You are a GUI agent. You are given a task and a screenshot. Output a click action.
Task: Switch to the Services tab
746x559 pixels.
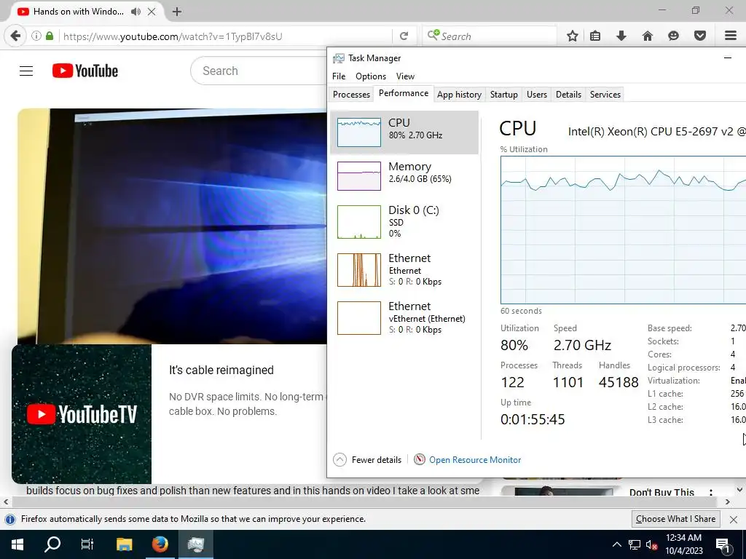(x=605, y=94)
